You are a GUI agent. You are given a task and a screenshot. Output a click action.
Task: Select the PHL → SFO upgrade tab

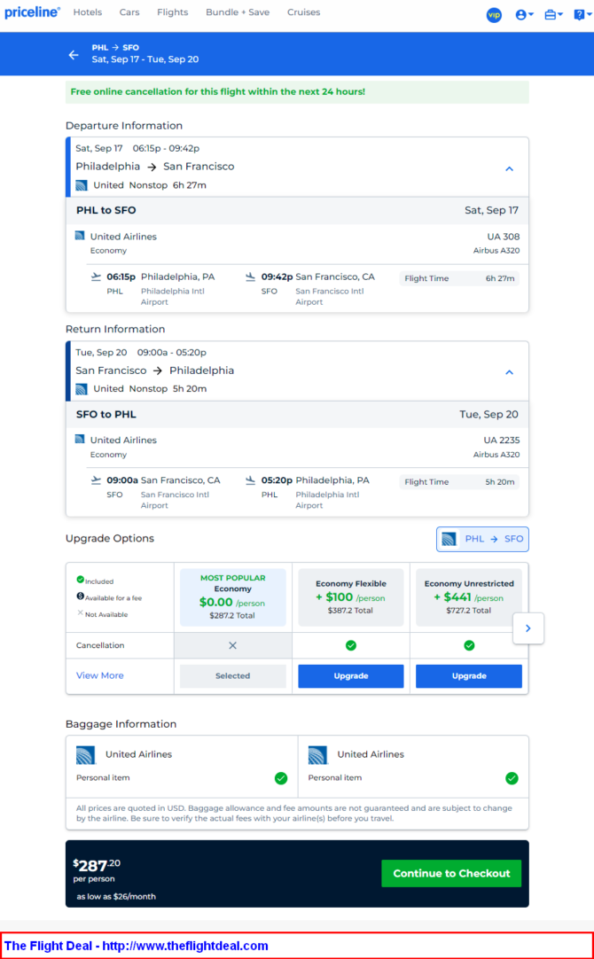tap(482, 540)
